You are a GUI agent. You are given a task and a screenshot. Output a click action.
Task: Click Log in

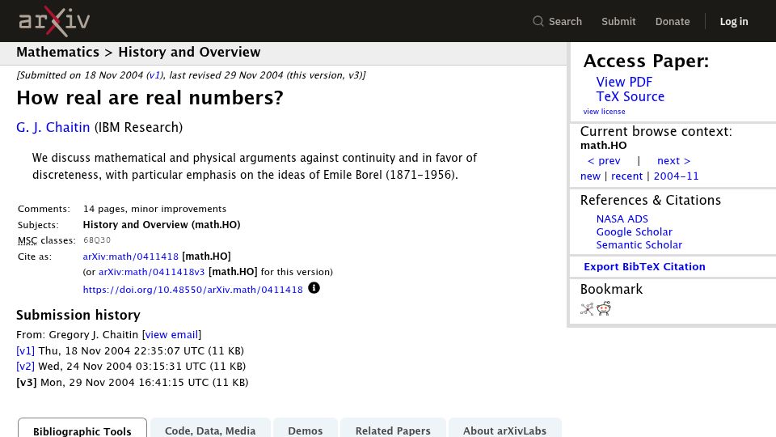click(733, 21)
